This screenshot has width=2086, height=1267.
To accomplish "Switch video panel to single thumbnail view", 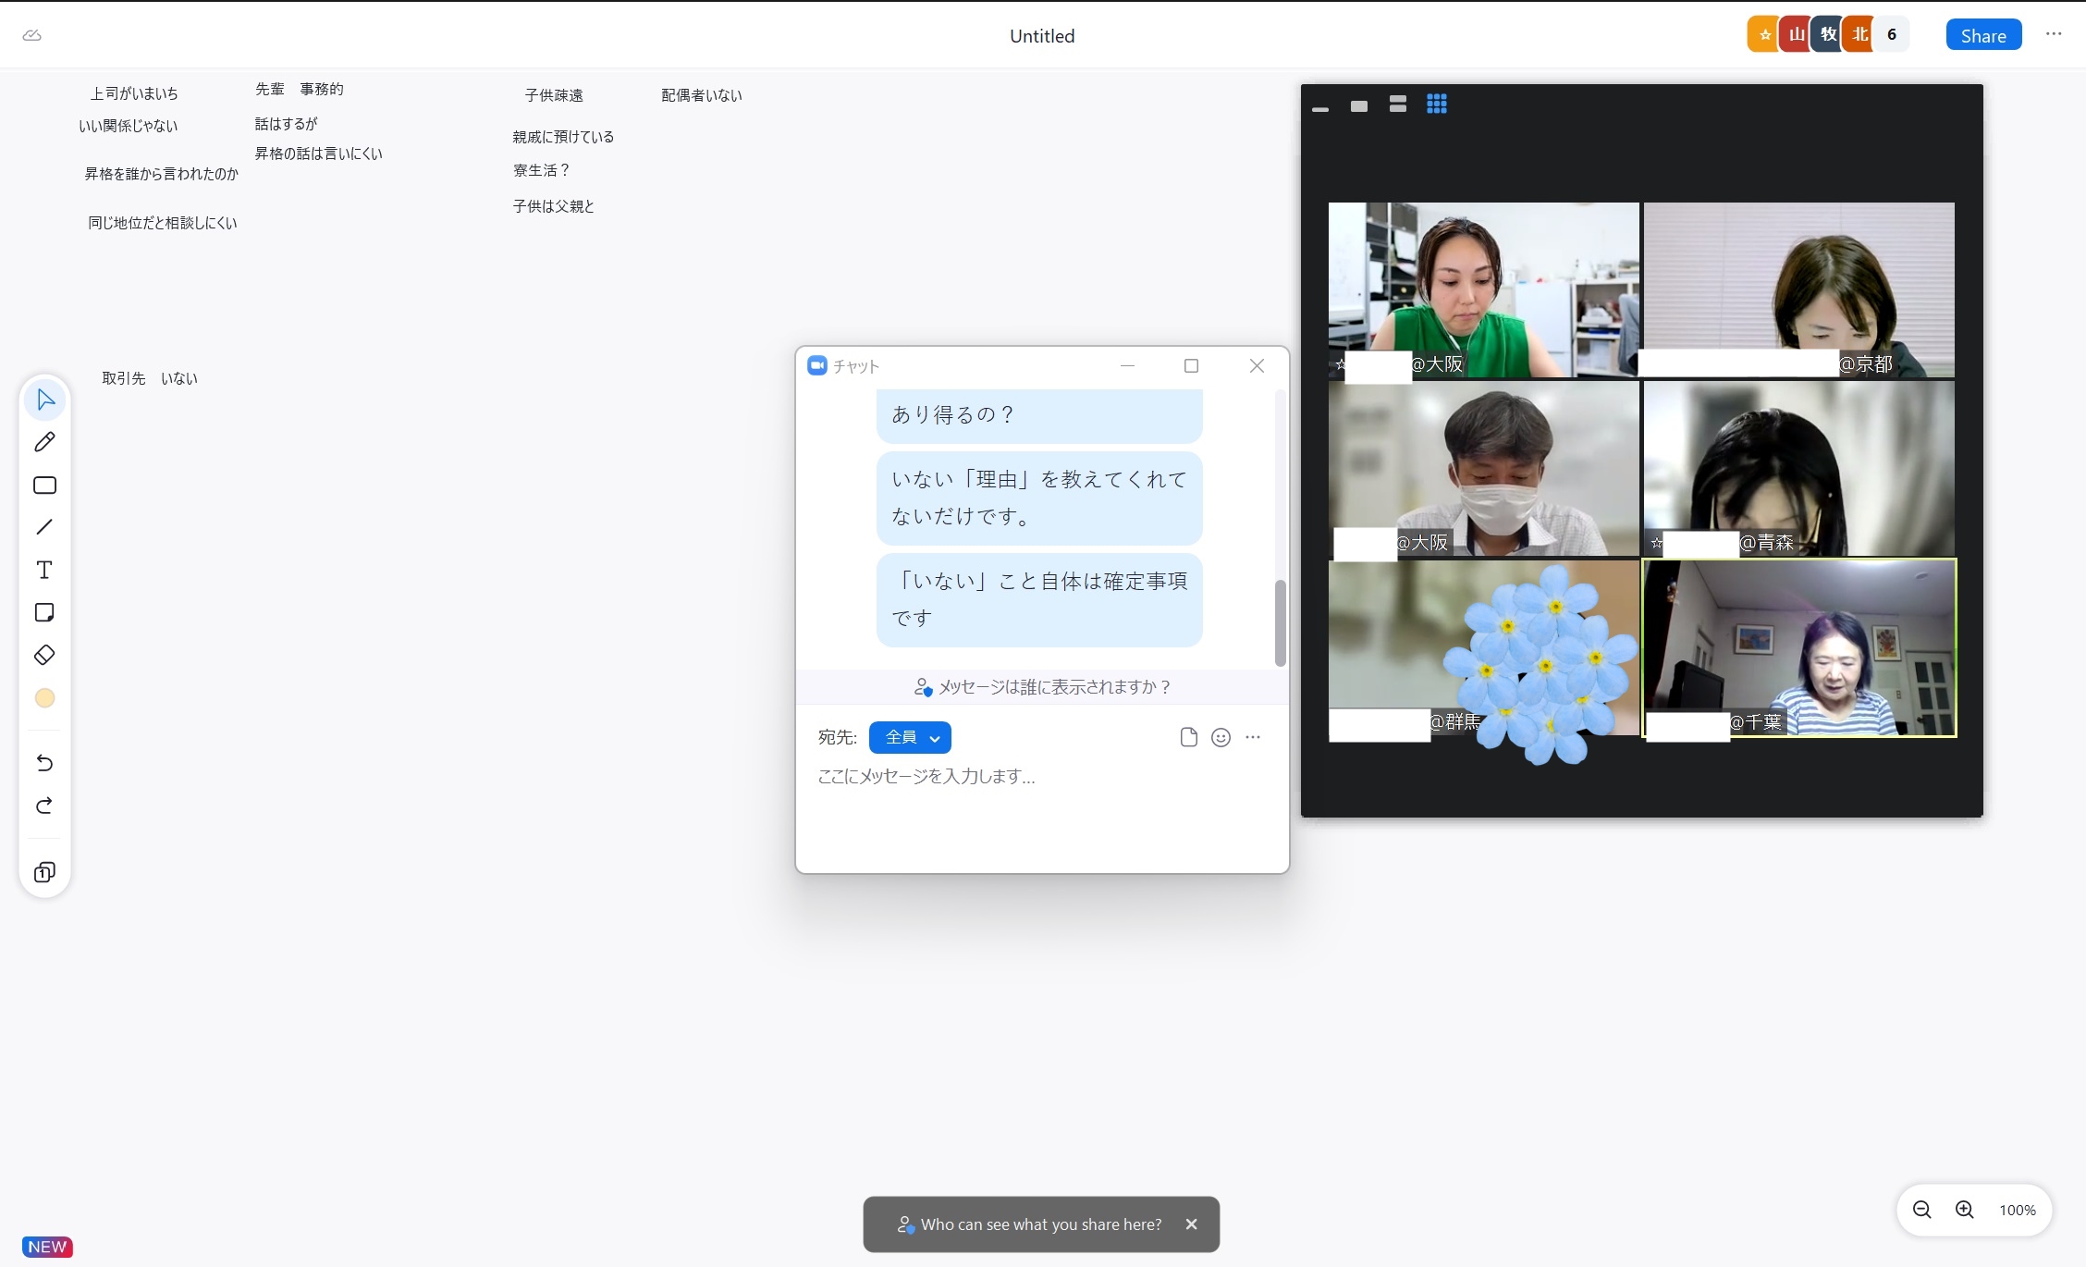I will pos(1358,106).
